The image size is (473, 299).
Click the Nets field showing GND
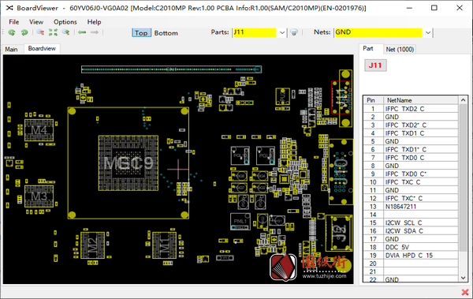[378, 32]
